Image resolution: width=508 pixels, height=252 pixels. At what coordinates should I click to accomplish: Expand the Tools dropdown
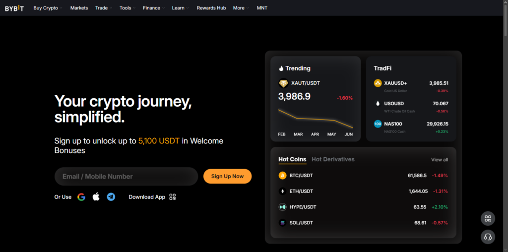point(127,8)
